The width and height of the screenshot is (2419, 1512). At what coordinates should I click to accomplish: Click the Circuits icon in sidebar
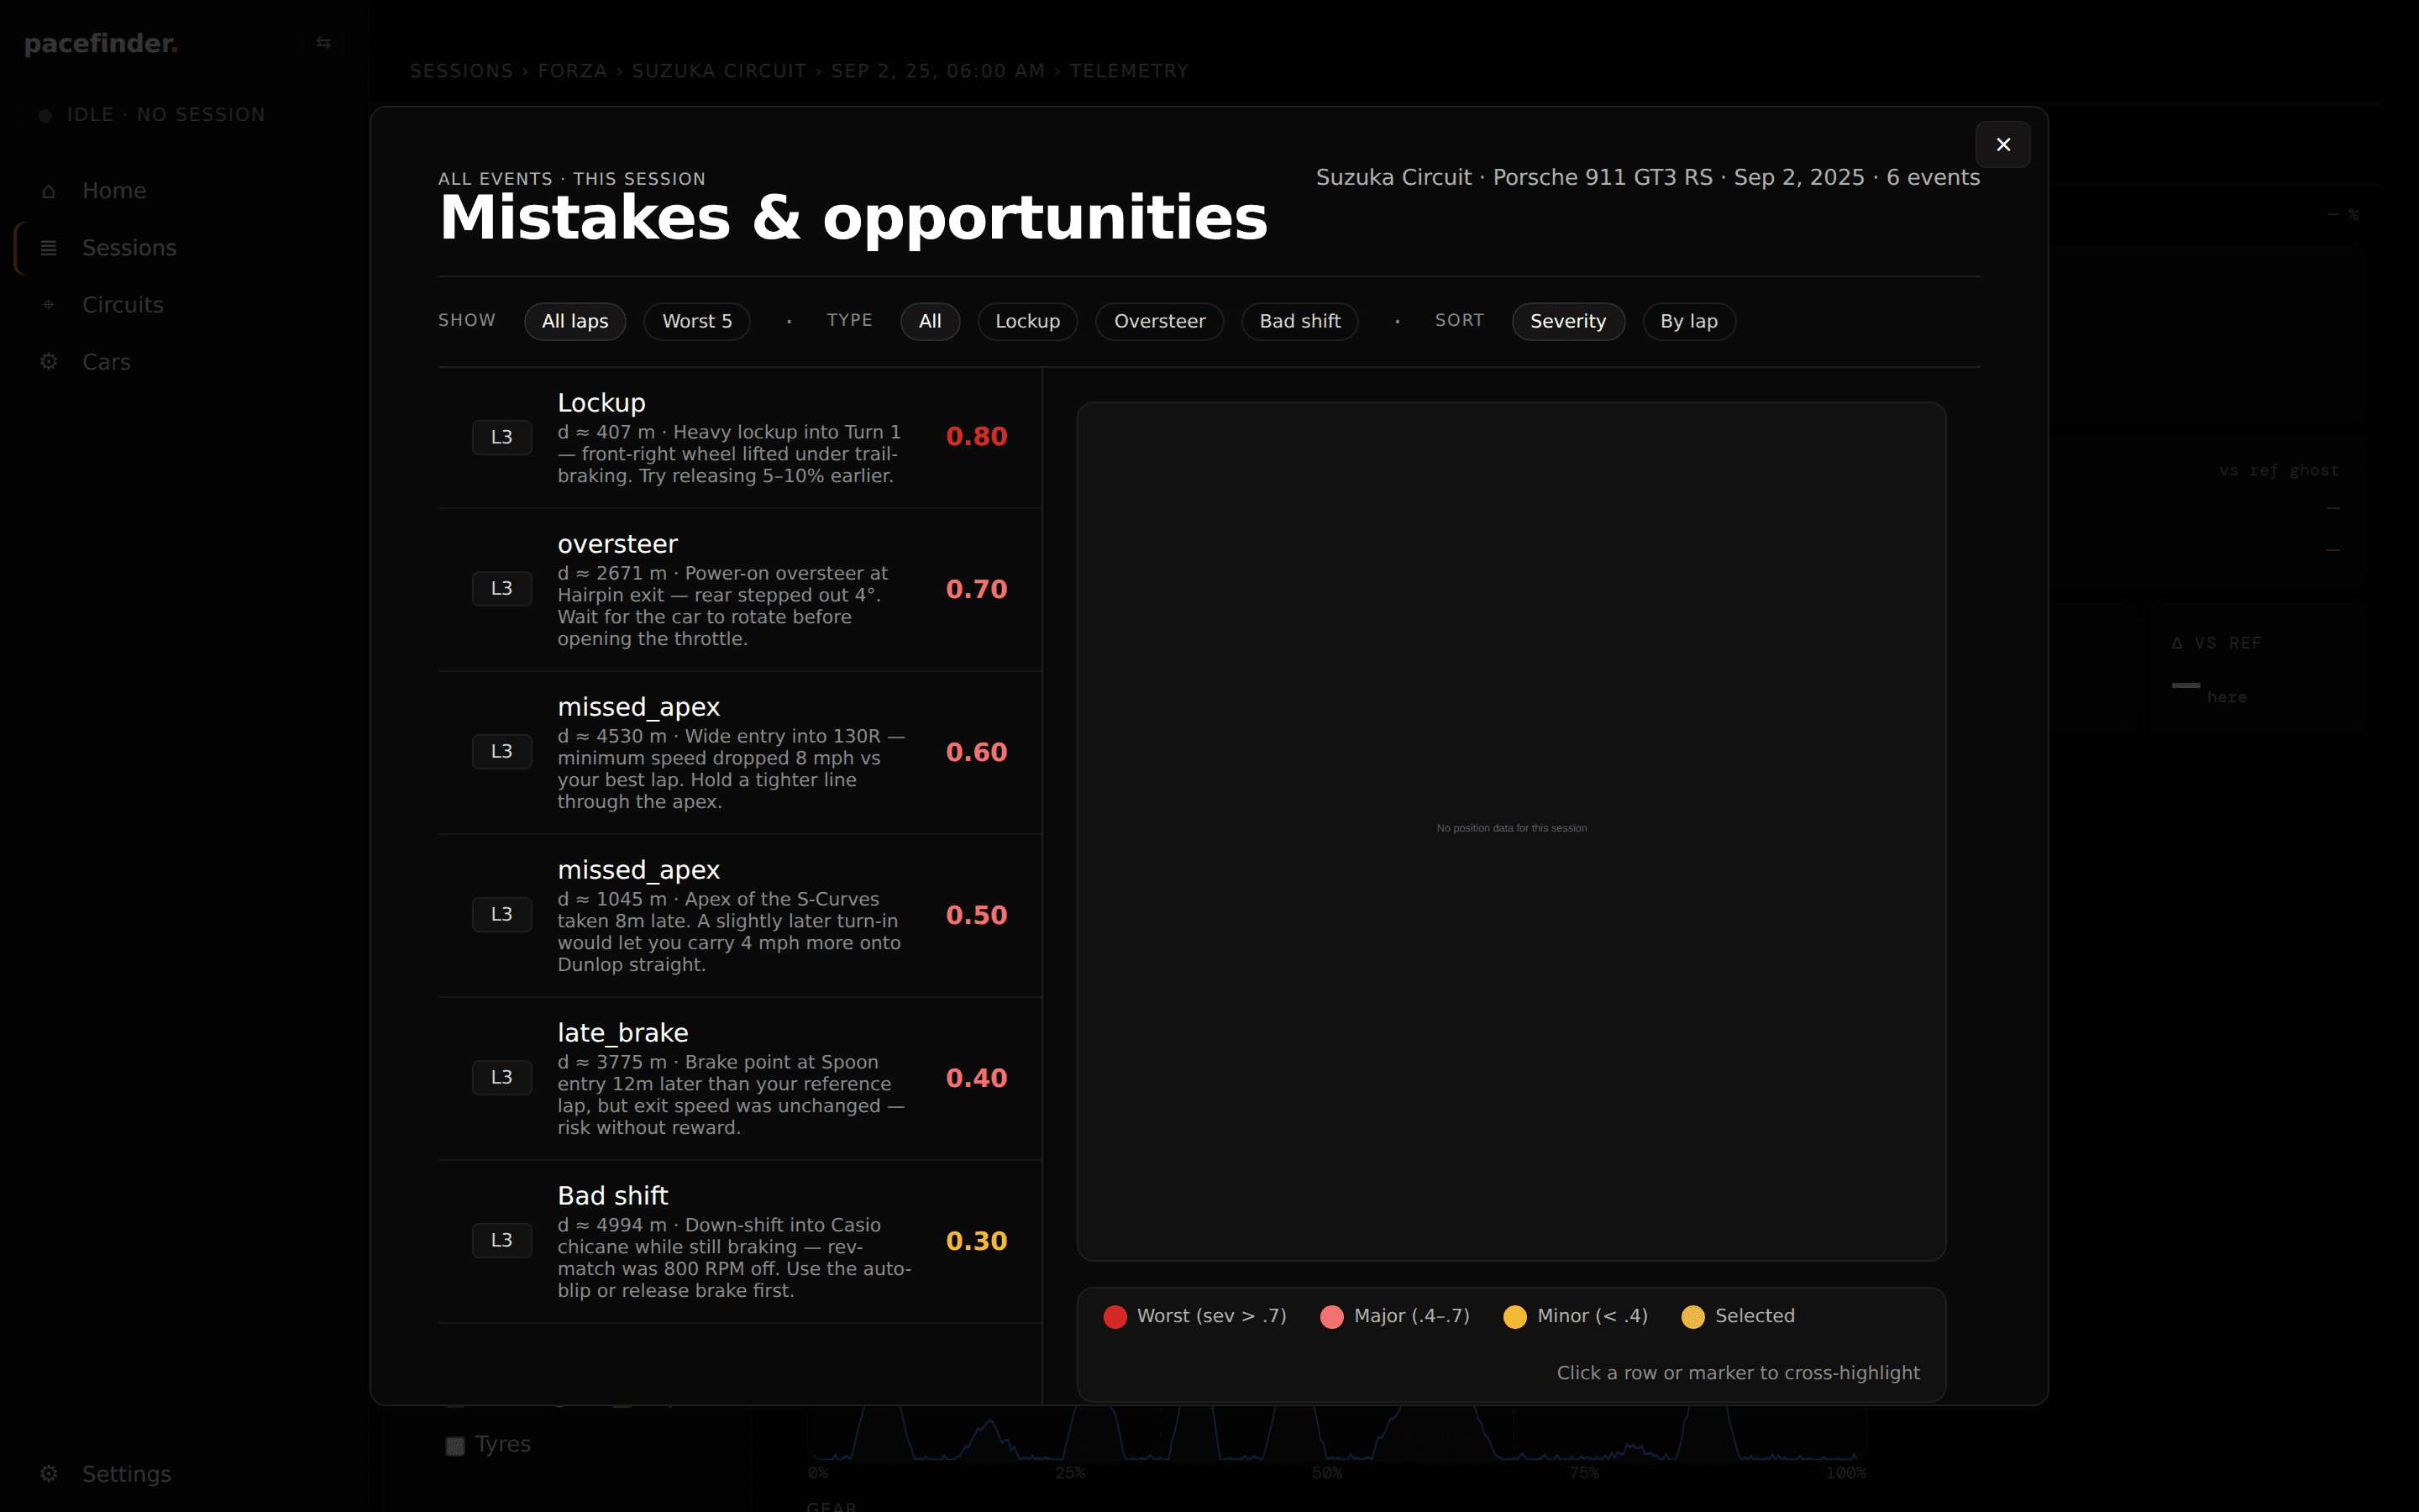point(48,305)
